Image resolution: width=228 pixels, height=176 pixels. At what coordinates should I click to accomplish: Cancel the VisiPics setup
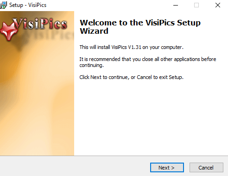[x=206, y=167]
